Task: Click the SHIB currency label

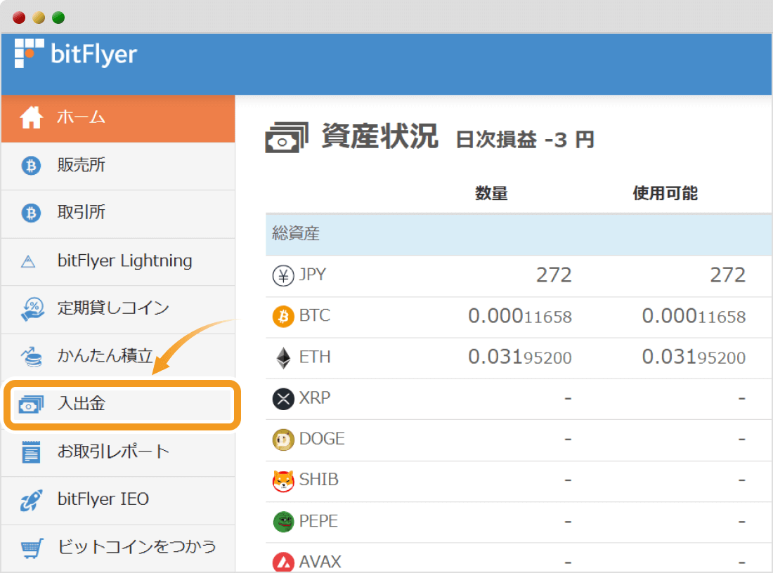Action: [x=319, y=480]
